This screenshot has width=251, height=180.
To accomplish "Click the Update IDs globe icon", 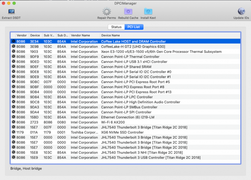I will pos(241,12).
